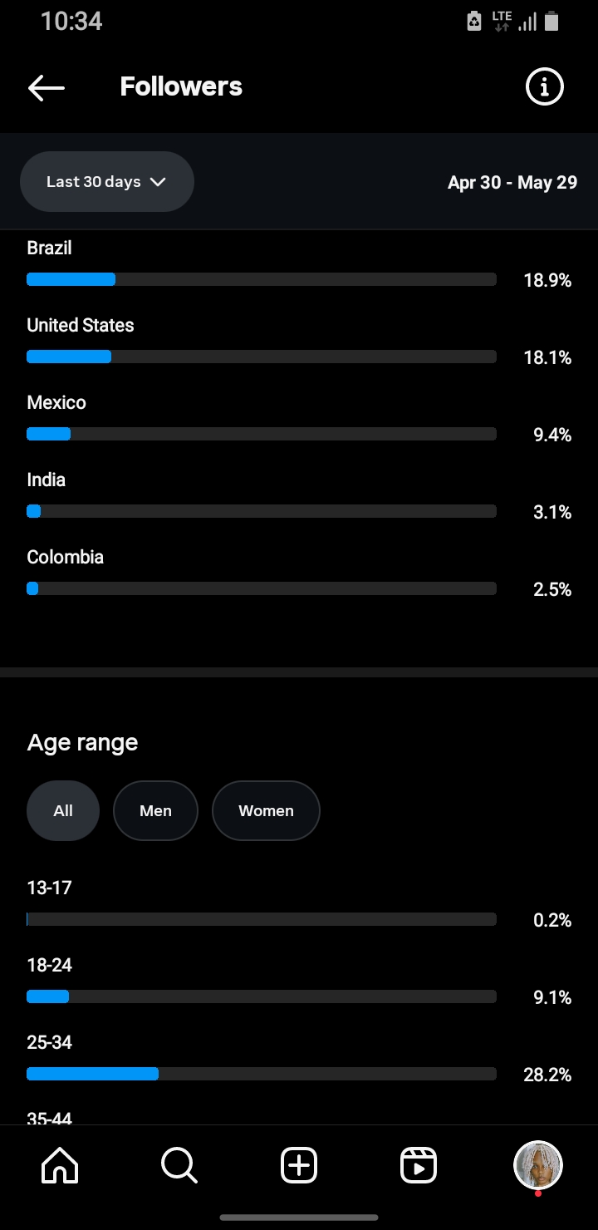Image resolution: width=598 pixels, height=1230 pixels.
Task: Filter age range by Men
Action: point(155,811)
